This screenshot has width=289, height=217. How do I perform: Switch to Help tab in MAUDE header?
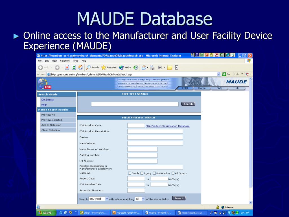[x=237, y=88]
